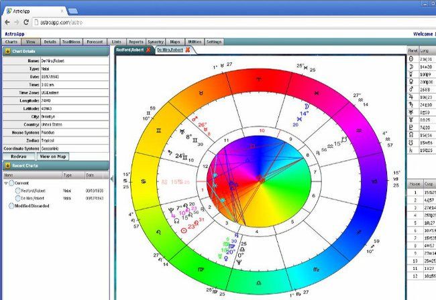Collapse the Chart Details panel
The image size is (436, 300).
click(7, 51)
